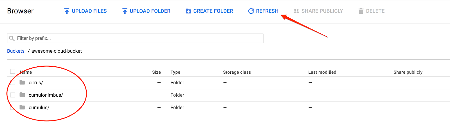Open the cirrus/ folder link
This screenshot has height=128, width=450.
pos(36,83)
